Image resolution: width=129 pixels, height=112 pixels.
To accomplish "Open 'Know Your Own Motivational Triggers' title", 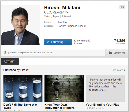I will 60,106.
